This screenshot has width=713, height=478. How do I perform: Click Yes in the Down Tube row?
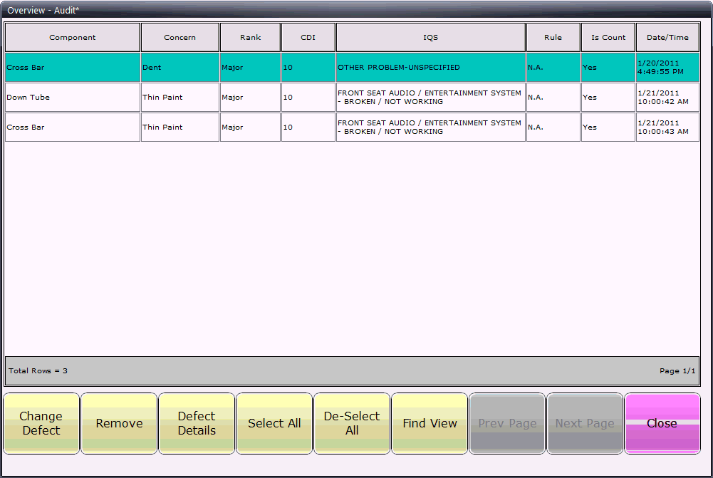click(608, 98)
